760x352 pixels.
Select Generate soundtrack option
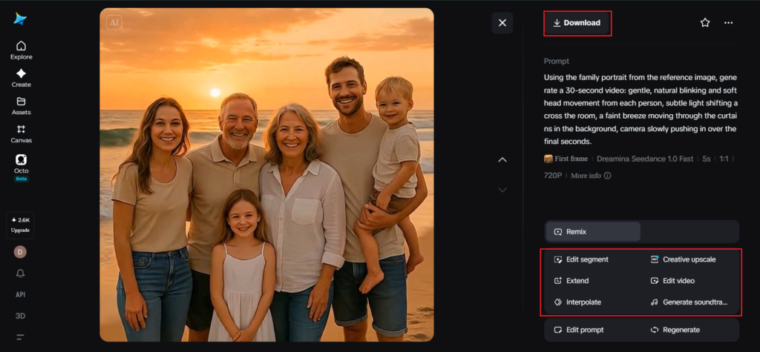pos(689,302)
